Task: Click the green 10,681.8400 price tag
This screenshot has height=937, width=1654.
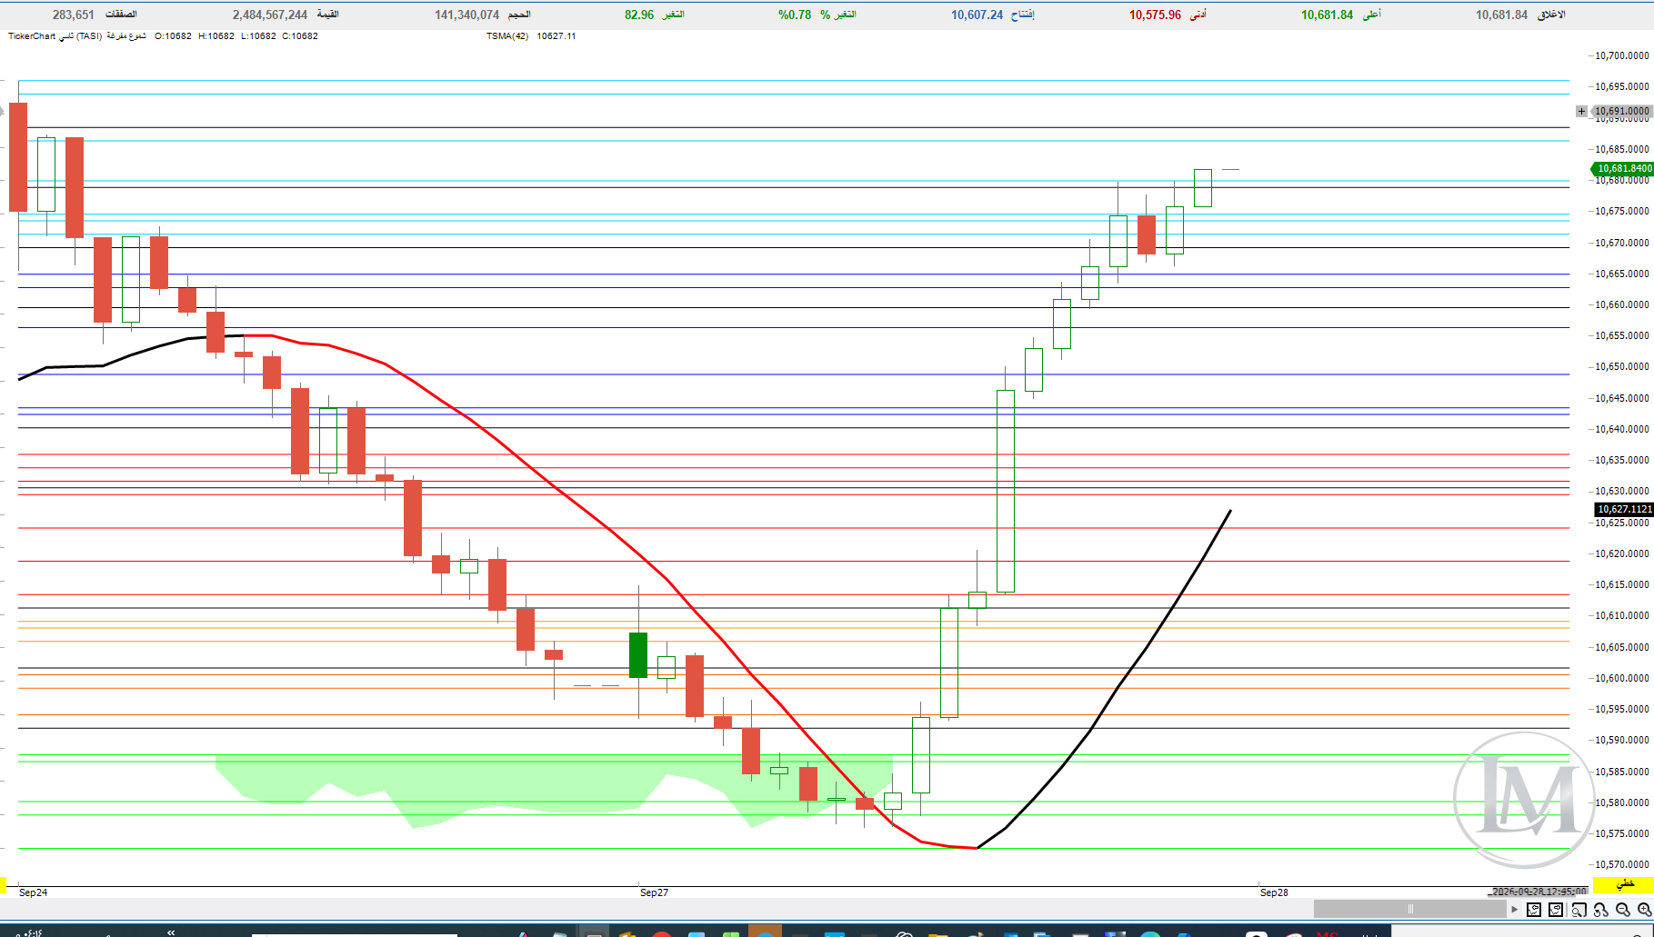Action: click(x=1622, y=168)
